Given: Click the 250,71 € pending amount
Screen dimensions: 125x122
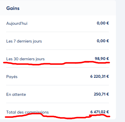Looking at the screenshot, I should tap(101, 94).
